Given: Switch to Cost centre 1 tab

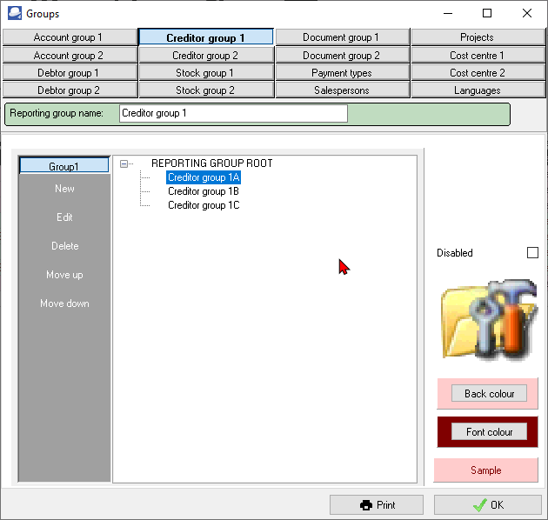Looking at the screenshot, I should click(x=478, y=55).
